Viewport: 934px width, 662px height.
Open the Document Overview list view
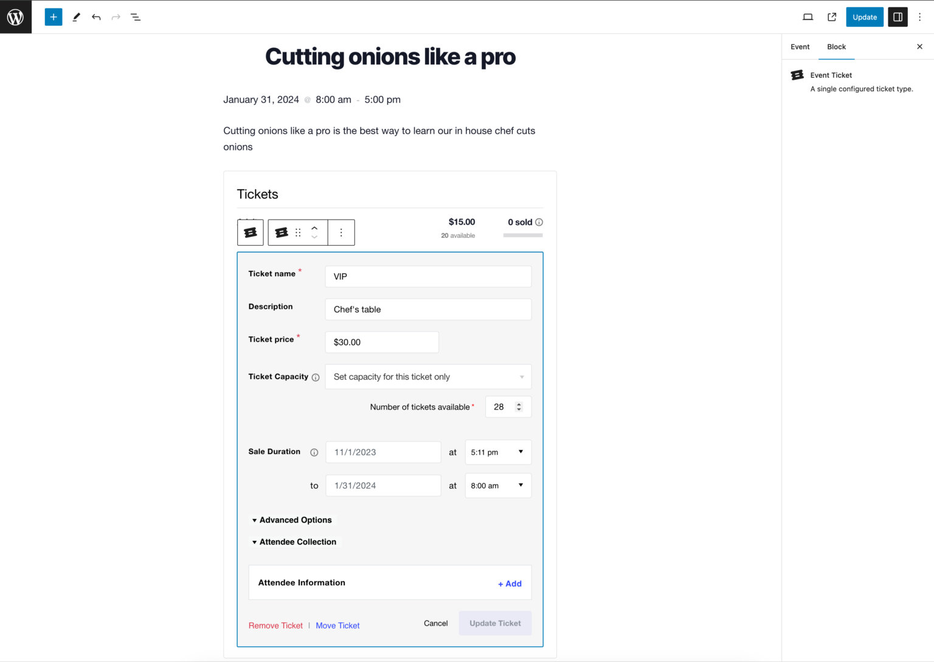pyautogui.click(x=135, y=17)
